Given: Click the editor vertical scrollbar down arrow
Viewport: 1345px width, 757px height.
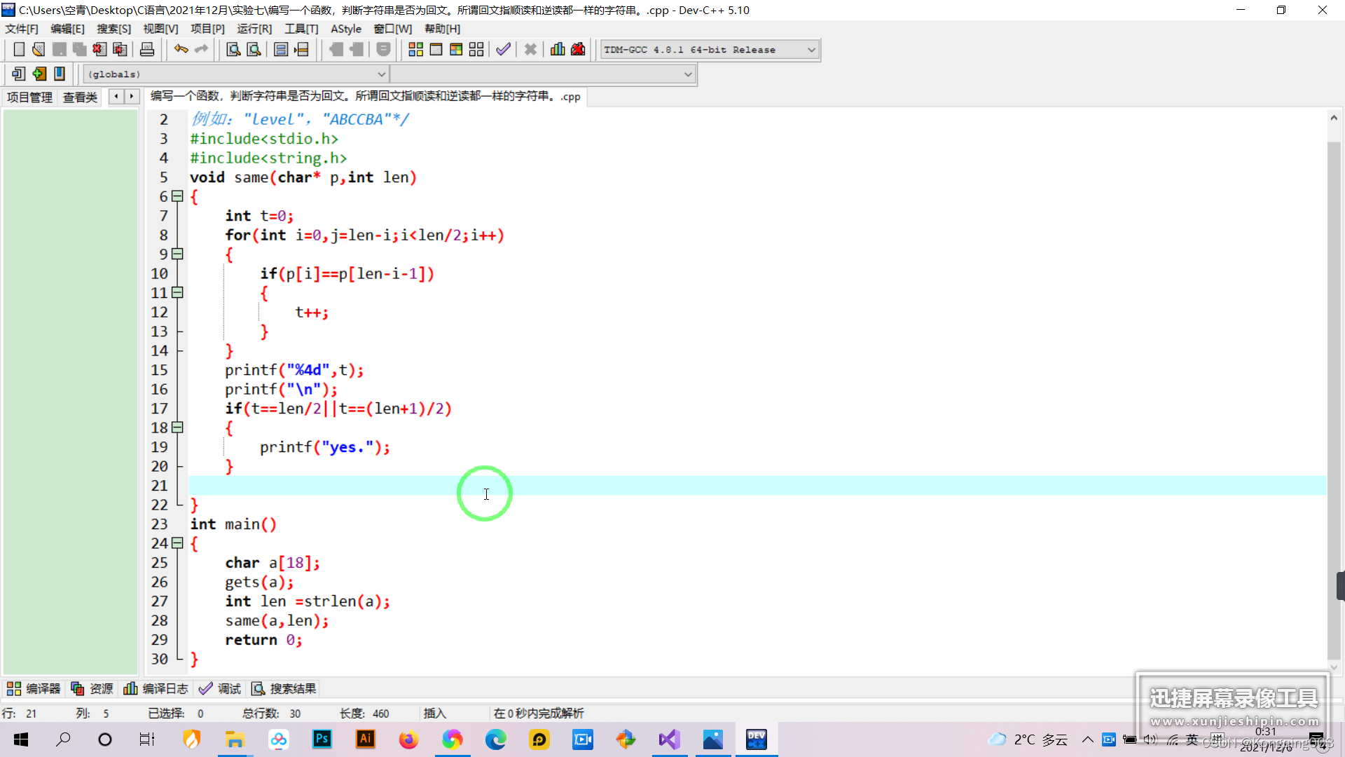Looking at the screenshot, I should pyautogui.click(x=1334, y=667).
